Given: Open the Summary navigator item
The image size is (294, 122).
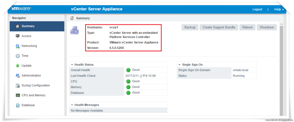Looking at the screenshot, I should (37, 26).
